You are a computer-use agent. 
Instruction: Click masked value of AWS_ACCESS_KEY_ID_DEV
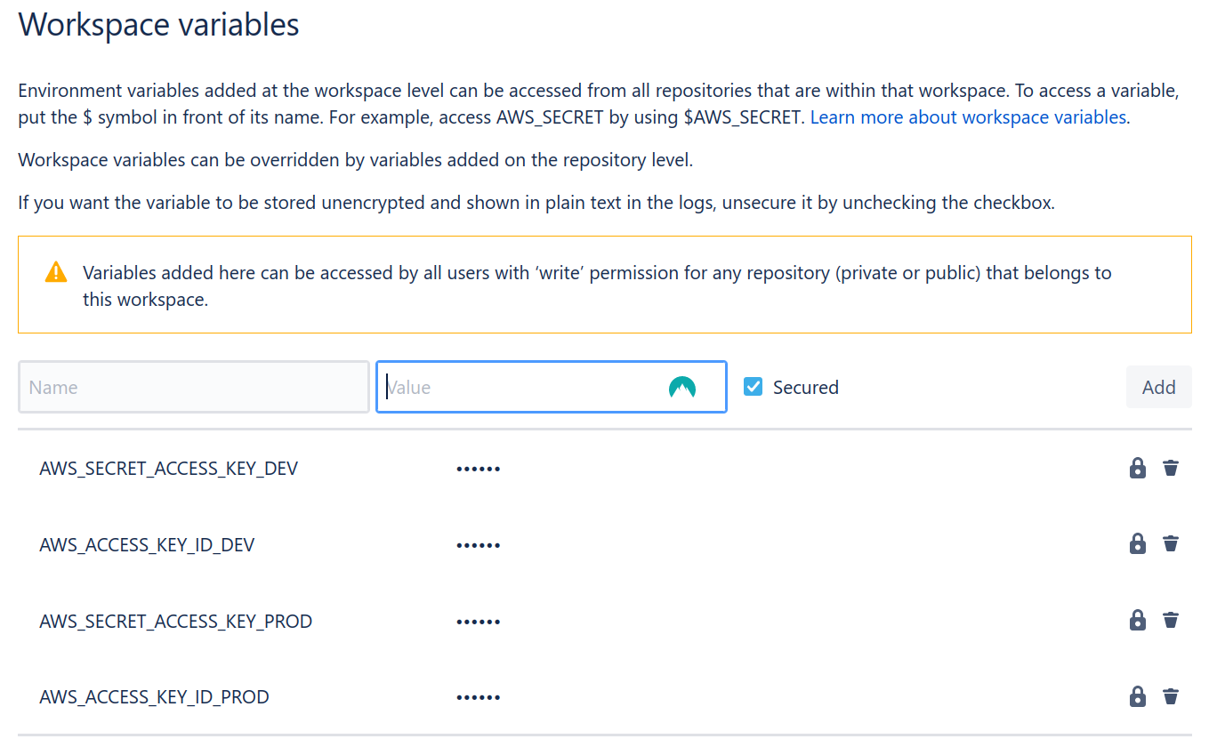pyautogui.click(x=479, y=545)
